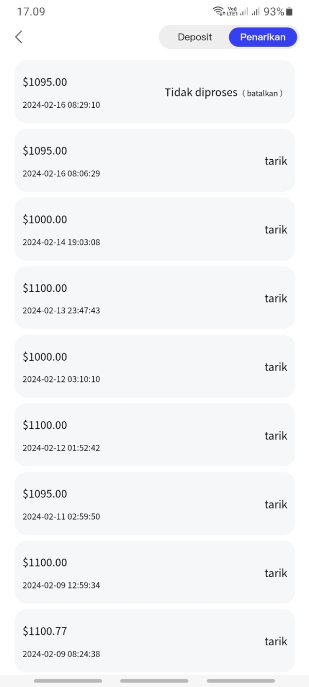This screenshot has width=309, height=687.
Task: Tap the battery icon in status bar
Action: 289,11
